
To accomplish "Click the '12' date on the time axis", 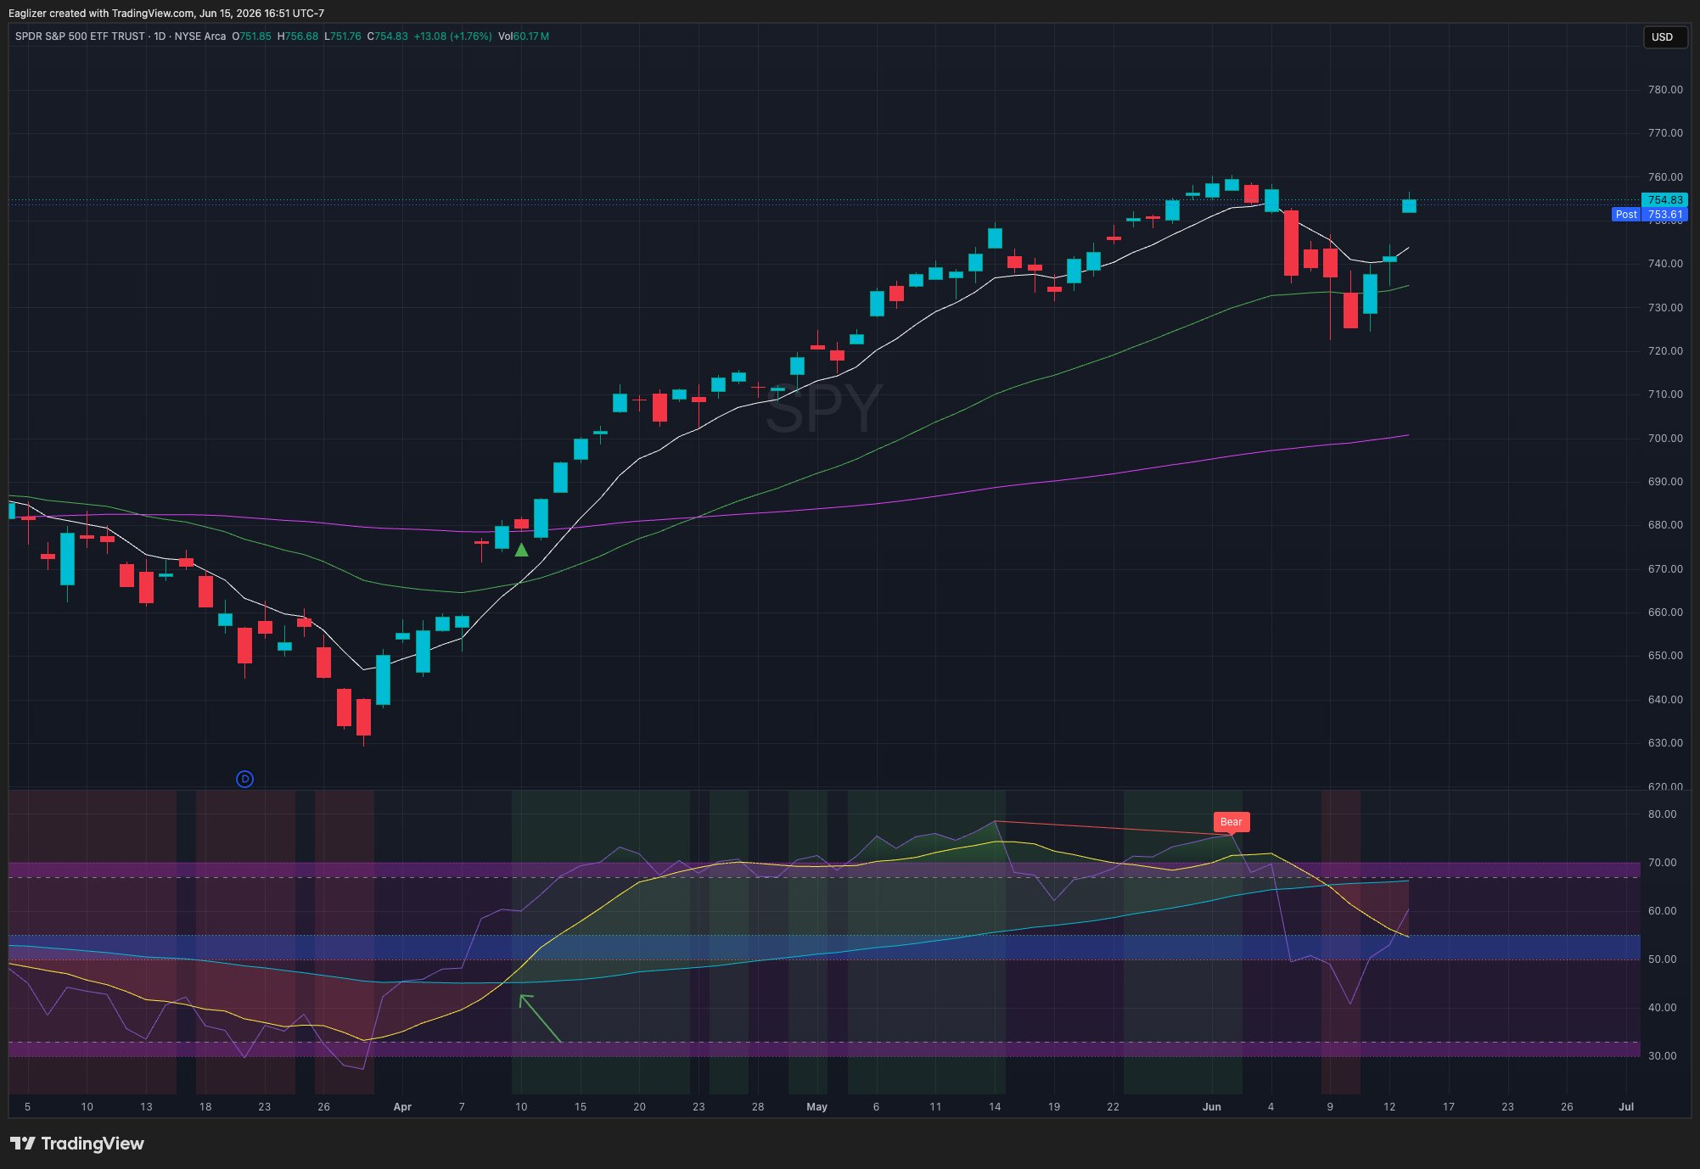I will tap(1389, 1106).
